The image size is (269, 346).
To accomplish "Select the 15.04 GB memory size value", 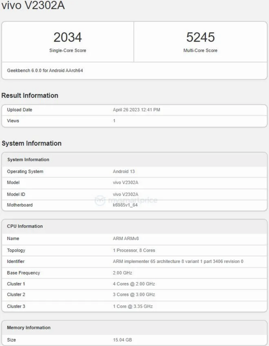I will (x=122, y=340).
